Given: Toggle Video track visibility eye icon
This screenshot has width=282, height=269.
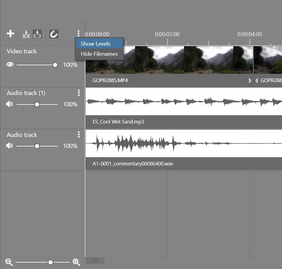Looking at the screenshot, I should pyautogui.click(x=10, y=64).
